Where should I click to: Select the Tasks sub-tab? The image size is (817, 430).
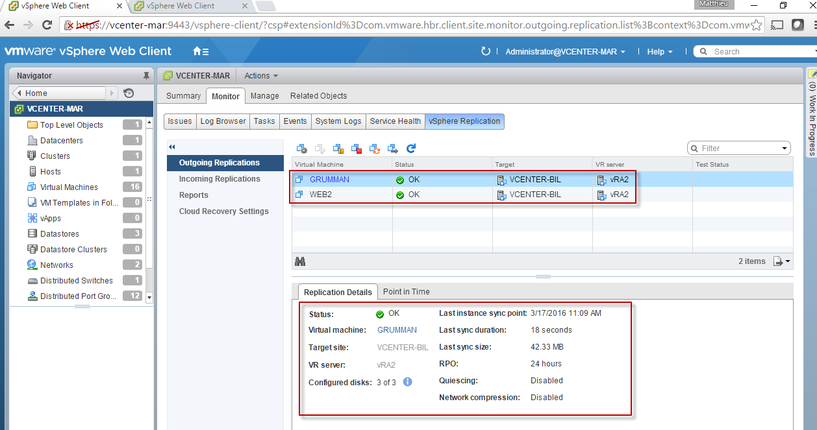264,121
